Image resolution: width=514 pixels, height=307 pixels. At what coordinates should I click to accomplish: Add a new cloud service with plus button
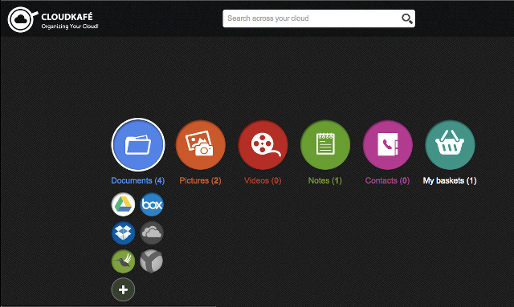(123, 289)
